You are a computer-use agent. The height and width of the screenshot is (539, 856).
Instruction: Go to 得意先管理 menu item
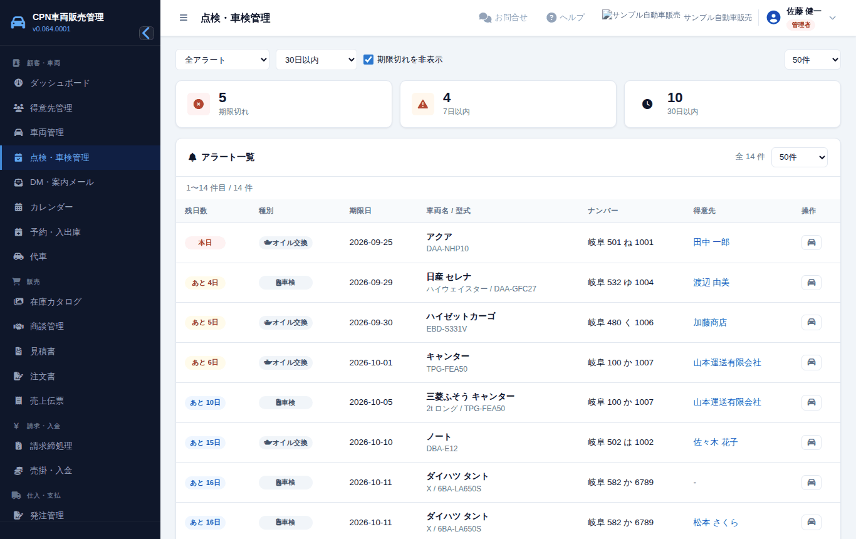point(80,108)
